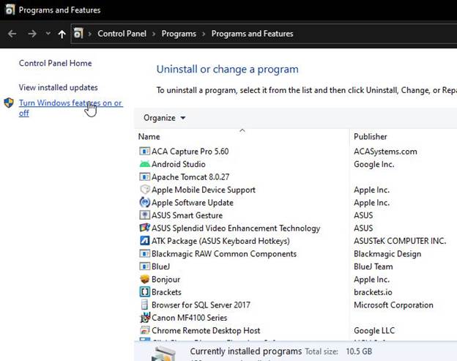
Task: Select ATK Package (ASUS Keyboard Hotkeys) entry
Action: (x=220, y=241)
